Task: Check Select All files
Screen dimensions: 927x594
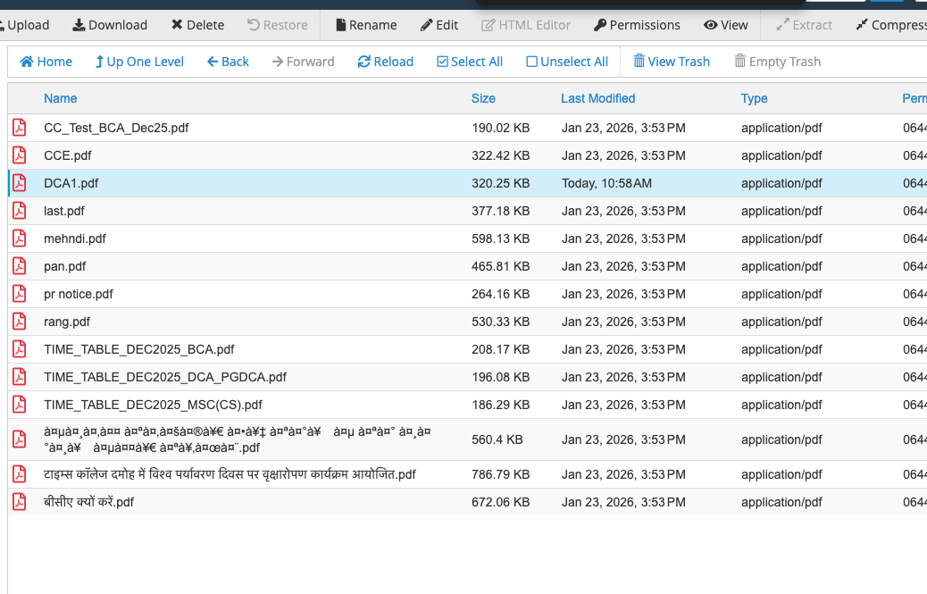Action: click(470, 62)
